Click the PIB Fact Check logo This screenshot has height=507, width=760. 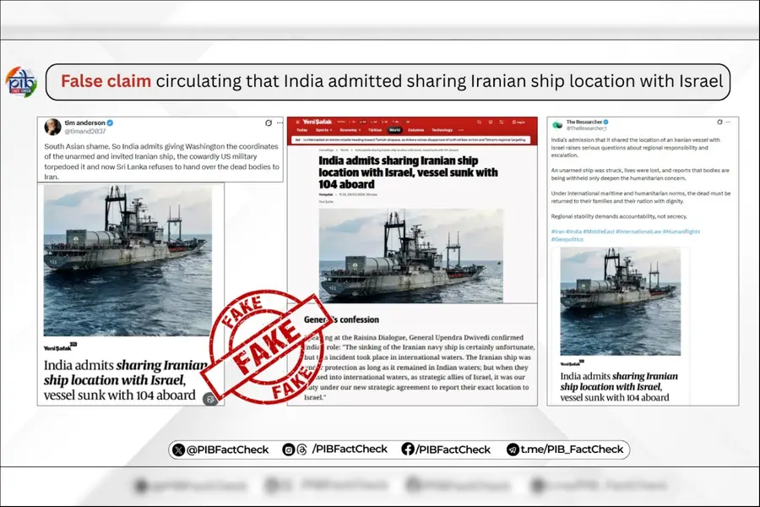tap(21, 81)
